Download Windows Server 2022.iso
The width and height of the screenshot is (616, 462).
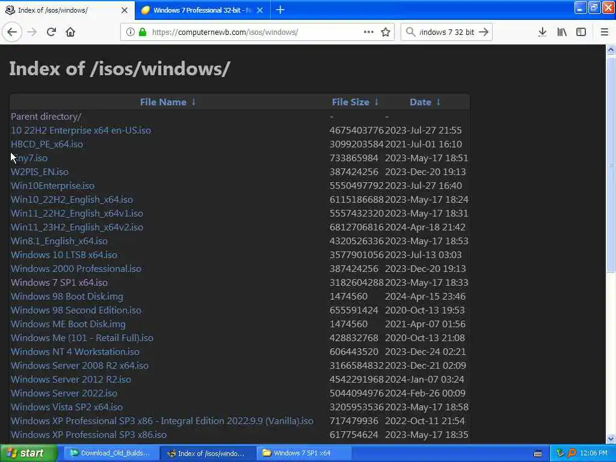(64, 393)
